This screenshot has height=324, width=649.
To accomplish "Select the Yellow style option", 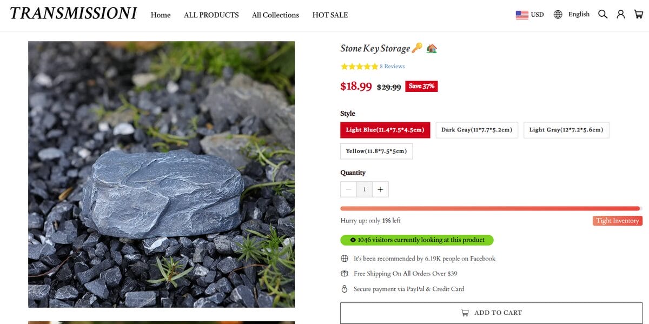I will [x=376, y=151].
